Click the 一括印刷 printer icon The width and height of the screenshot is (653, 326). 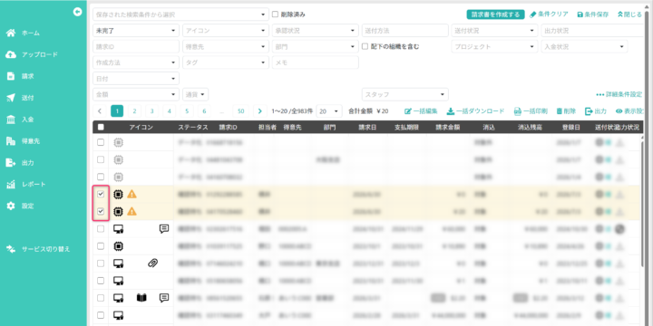click(x=518, y=111)
